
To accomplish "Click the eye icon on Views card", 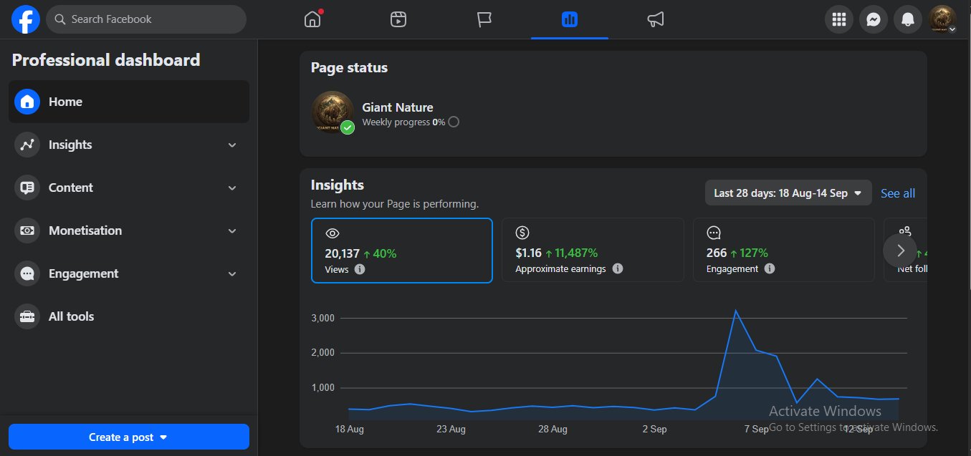I will pyautogui.click(x=332, y=233).
